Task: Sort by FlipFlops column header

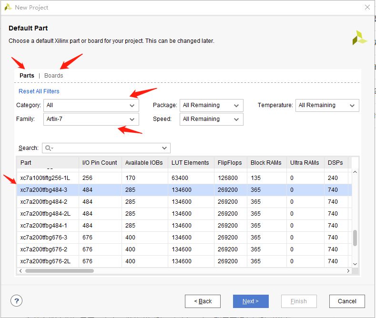Action: click(231, 163)
